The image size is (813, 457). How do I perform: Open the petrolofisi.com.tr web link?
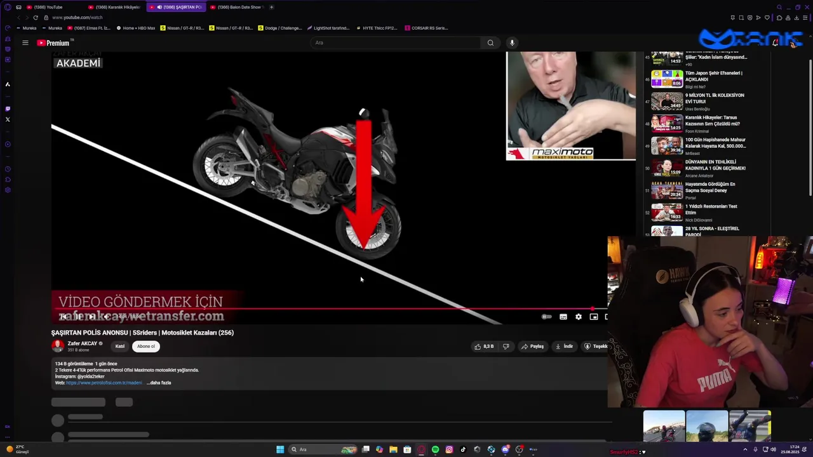tap(104, 383)
